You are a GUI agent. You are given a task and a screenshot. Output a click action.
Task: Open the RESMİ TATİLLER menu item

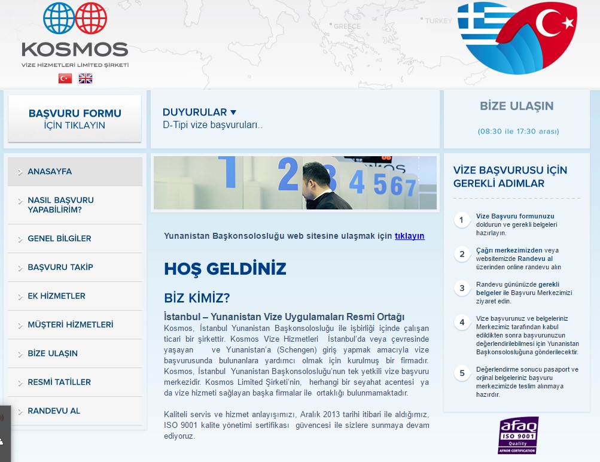point(75,382)
